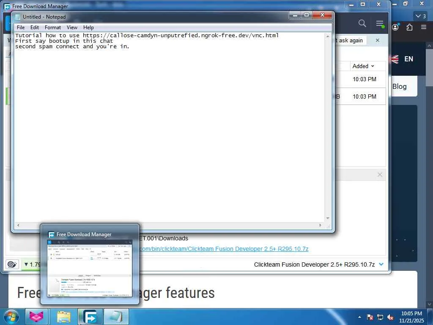Expand Clickteam Fusion Developer status dropdown

pos(381,264)
